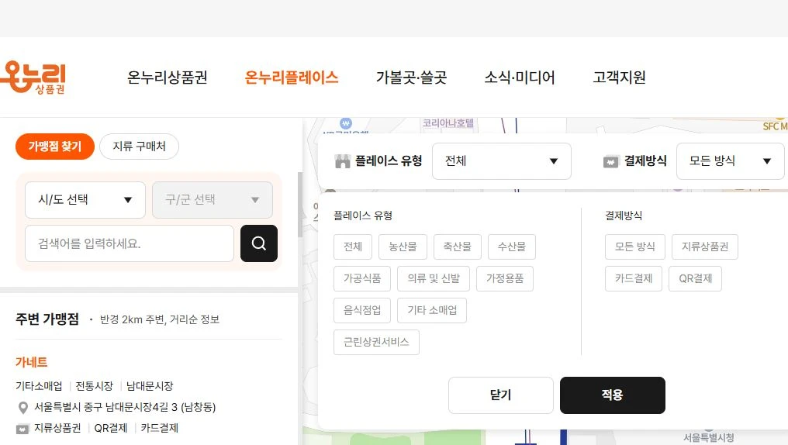This screenshot has width=788, height=445.
Task: Select the 음식점업 filter chip
Action: tap(362, 310)
